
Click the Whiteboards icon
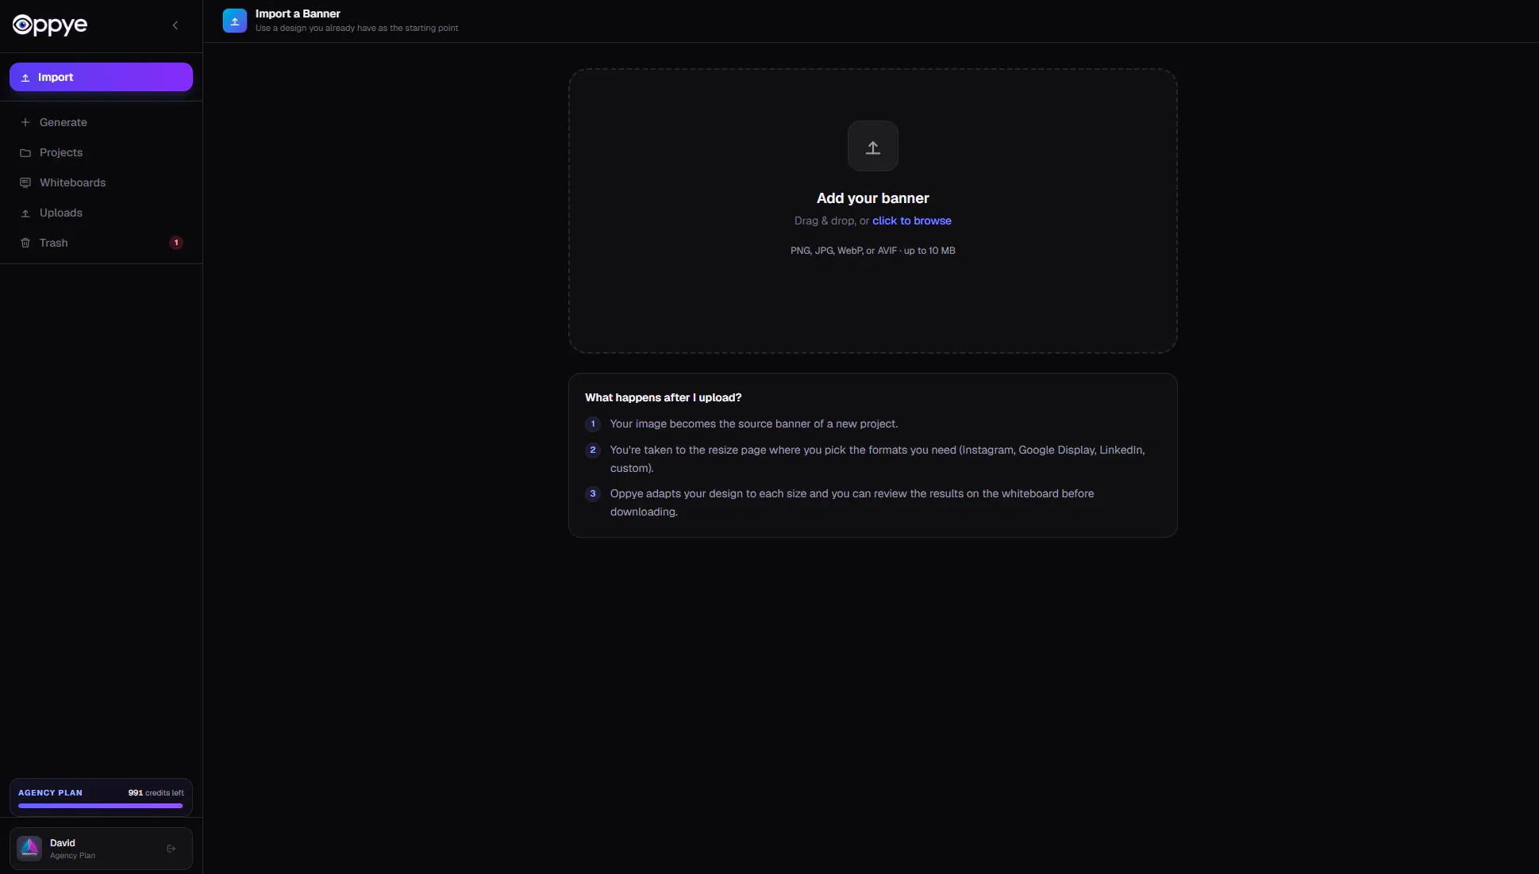25,182
